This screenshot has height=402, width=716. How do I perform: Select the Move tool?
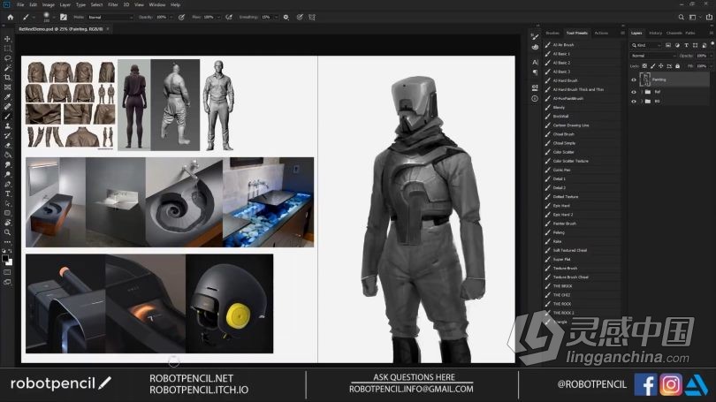pyautogui.click(x=7, y=39)
